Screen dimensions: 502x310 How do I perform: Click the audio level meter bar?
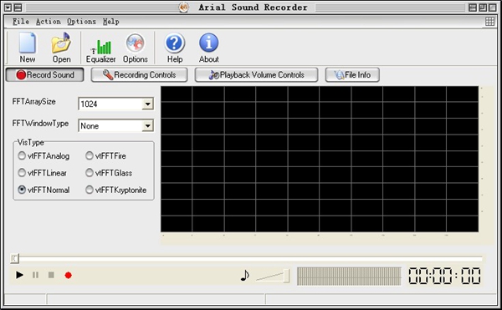pyautogui.click(x=349, y=276)
